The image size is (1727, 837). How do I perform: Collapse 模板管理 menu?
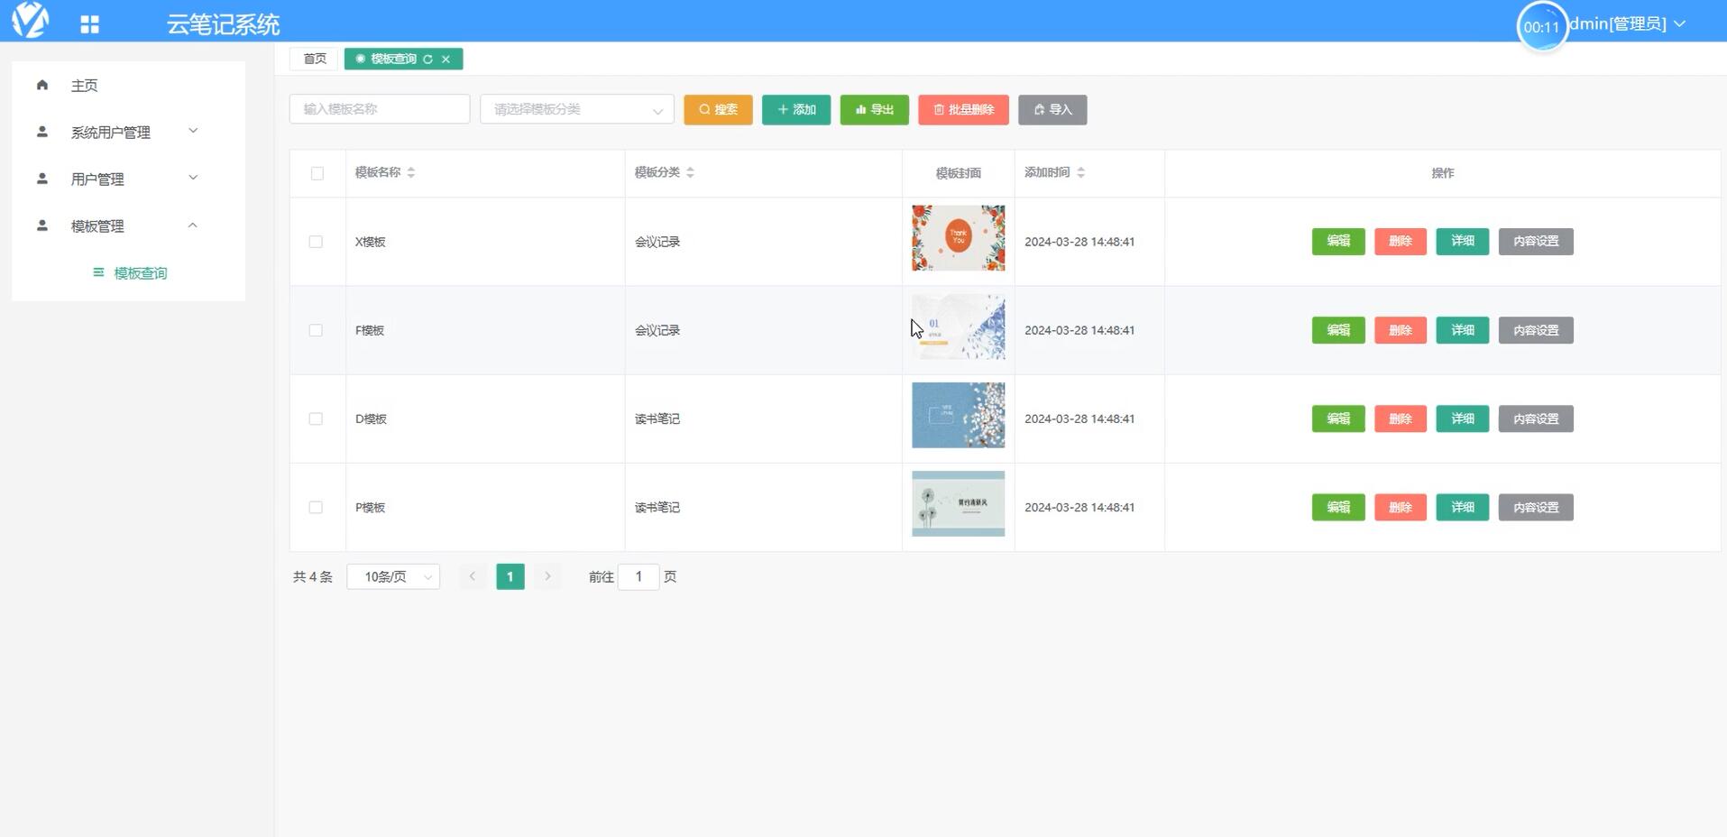(128, 225)
